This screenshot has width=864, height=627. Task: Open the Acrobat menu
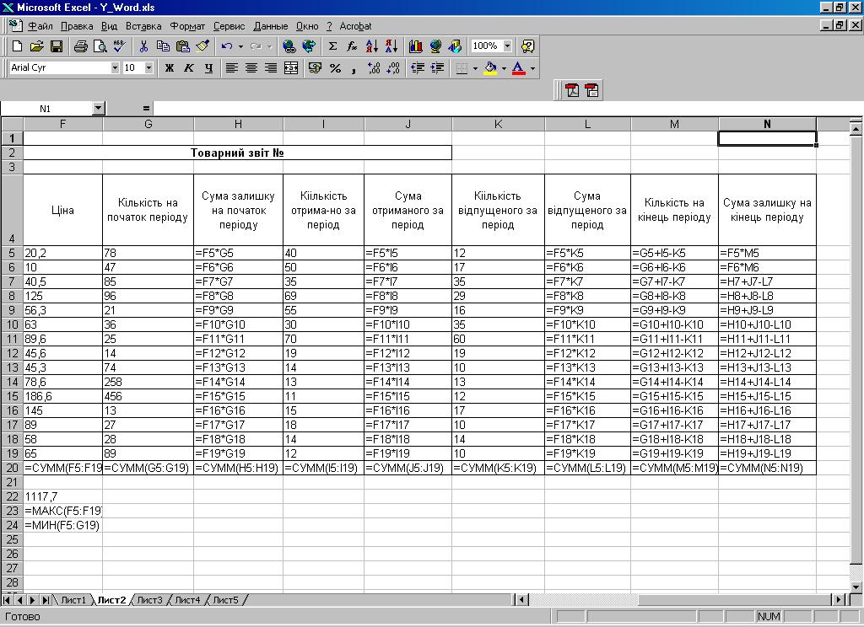pos(355,26)
